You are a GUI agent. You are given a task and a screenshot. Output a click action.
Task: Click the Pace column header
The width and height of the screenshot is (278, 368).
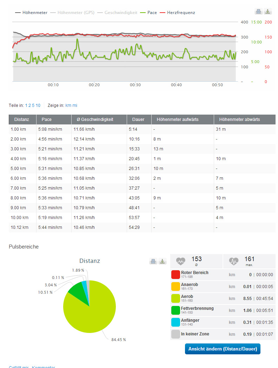(47, 120)
